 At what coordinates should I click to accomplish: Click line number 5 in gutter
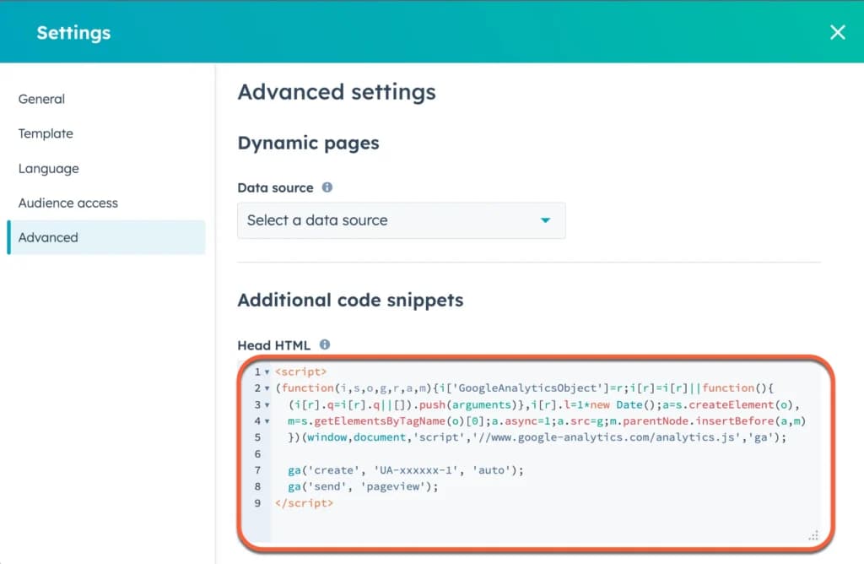[x=257, y=437]
